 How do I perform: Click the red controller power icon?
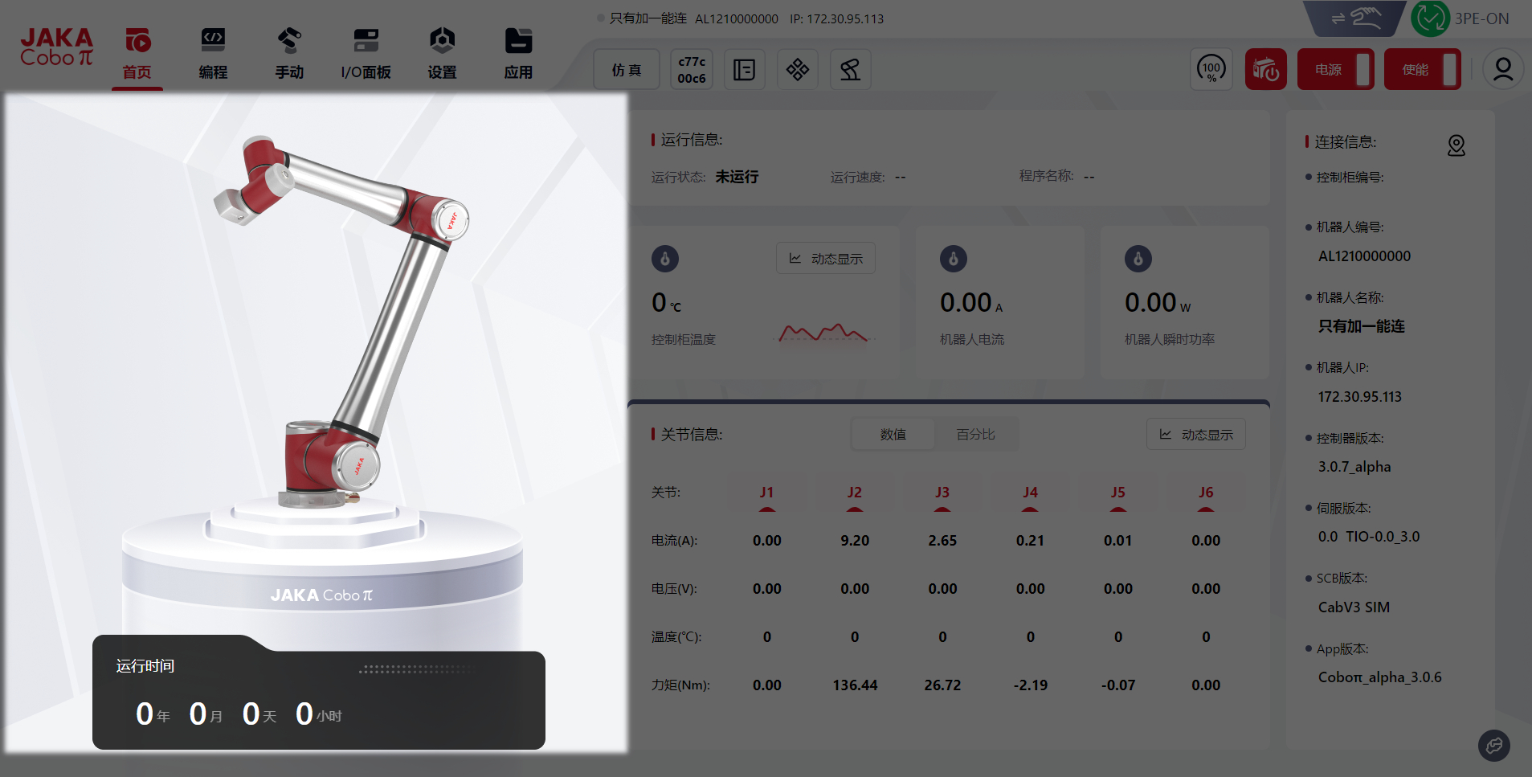[1265, 70]
